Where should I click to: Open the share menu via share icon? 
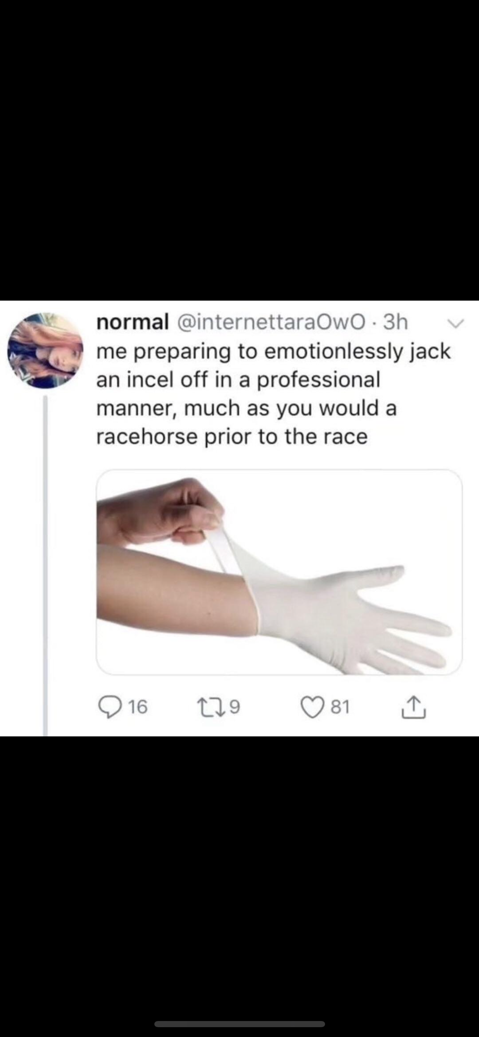414,707
